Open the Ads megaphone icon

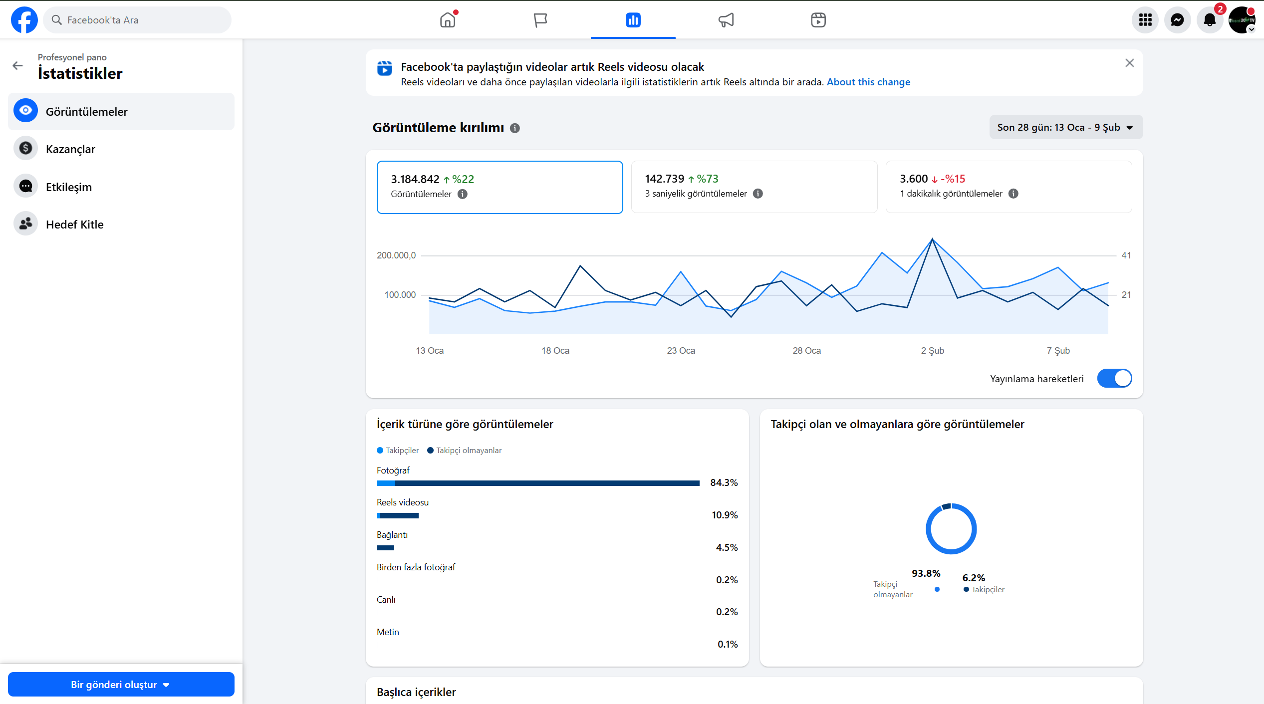point(726,20)
